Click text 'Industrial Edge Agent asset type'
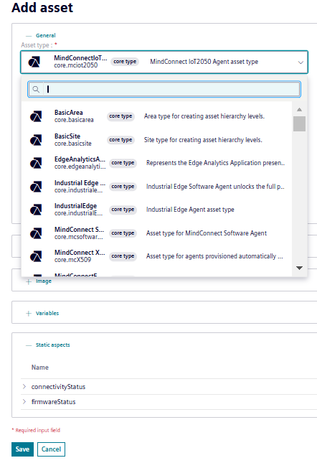 click(190, 210)
